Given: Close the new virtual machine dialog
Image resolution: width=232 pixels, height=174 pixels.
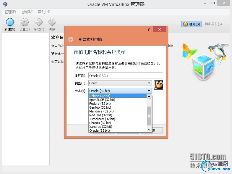Looking at the screenshot, I should coord(160,29).
